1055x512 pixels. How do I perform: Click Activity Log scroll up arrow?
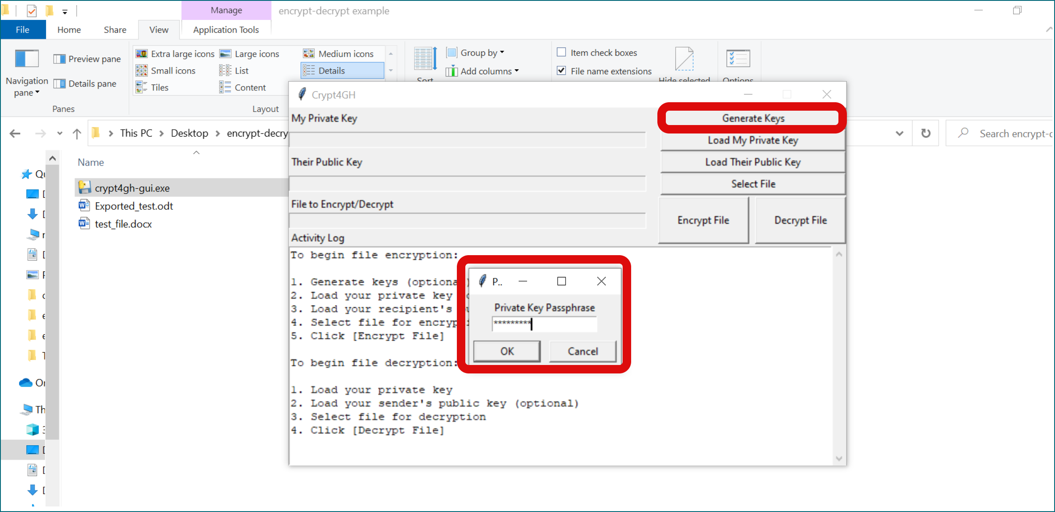click(x=839, y=254)
